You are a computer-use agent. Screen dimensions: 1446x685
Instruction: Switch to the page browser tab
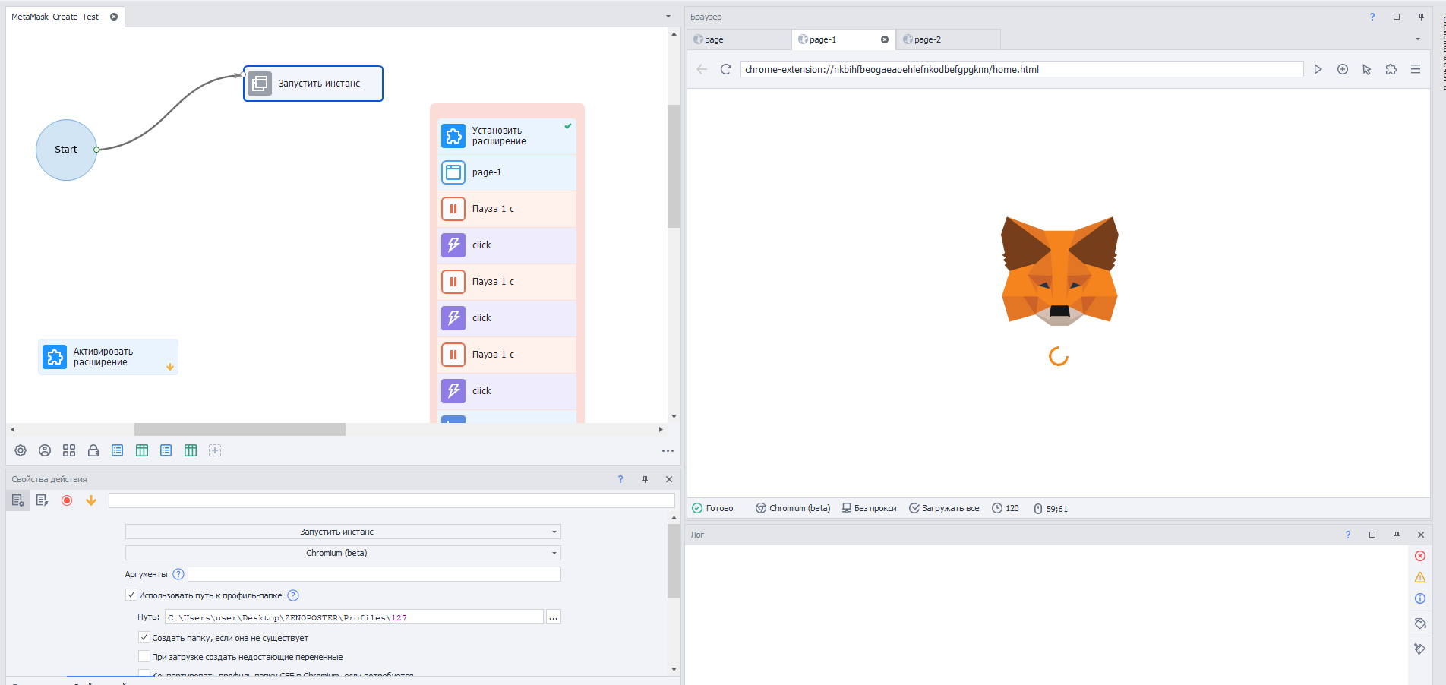tap(739, 39)
